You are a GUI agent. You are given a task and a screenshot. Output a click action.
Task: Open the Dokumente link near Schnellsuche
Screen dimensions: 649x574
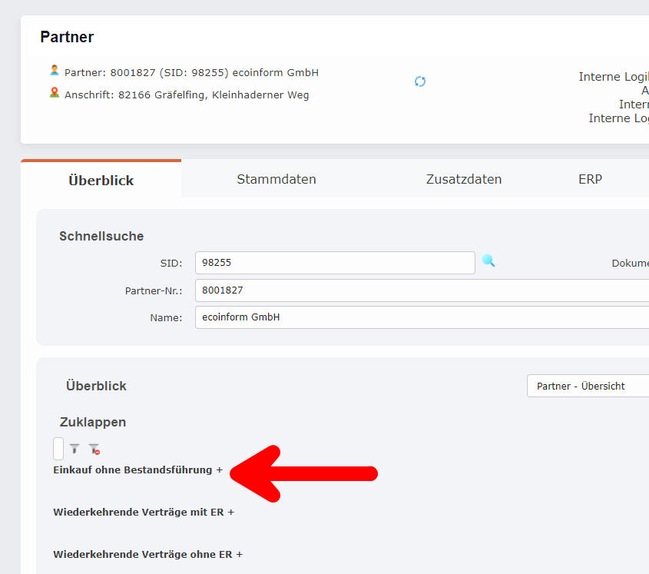[633, 262]
